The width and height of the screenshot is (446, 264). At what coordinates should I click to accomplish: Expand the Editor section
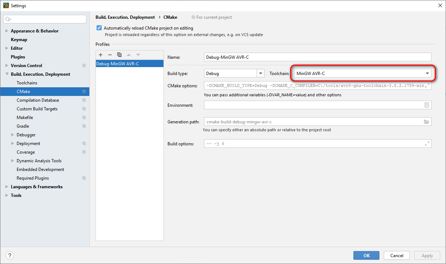pyautogui.click(x=7, y=48)
